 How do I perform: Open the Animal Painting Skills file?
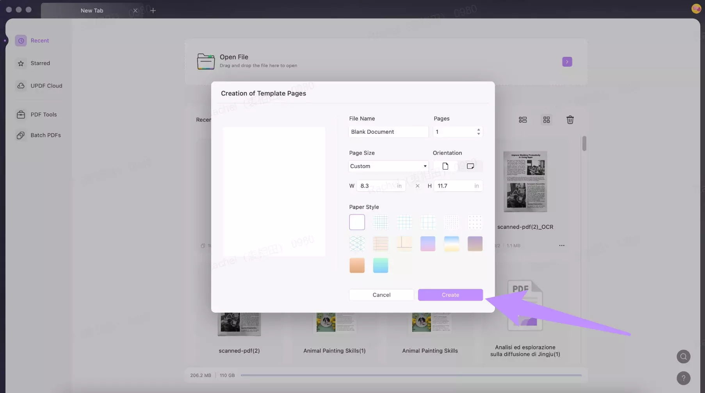coord(430,323)
